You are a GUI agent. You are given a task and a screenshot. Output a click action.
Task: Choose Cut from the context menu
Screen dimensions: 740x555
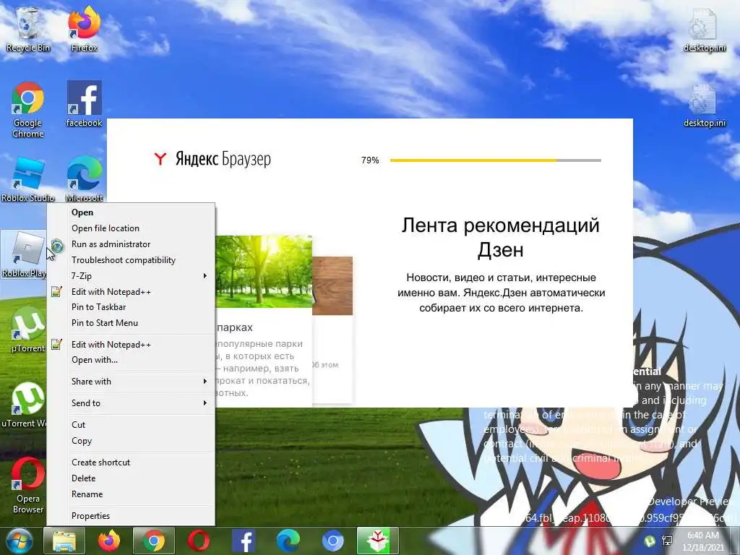pyautogui.click(x=132, y=425)
